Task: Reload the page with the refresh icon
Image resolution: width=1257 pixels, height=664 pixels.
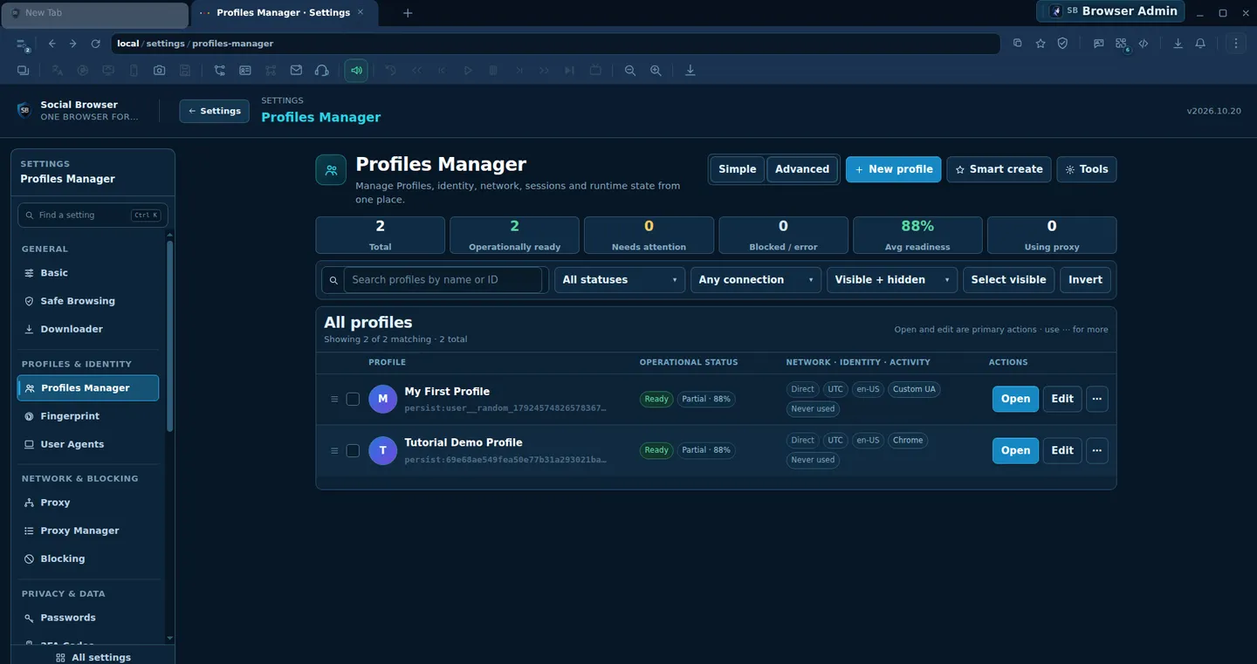Action: 96,44
